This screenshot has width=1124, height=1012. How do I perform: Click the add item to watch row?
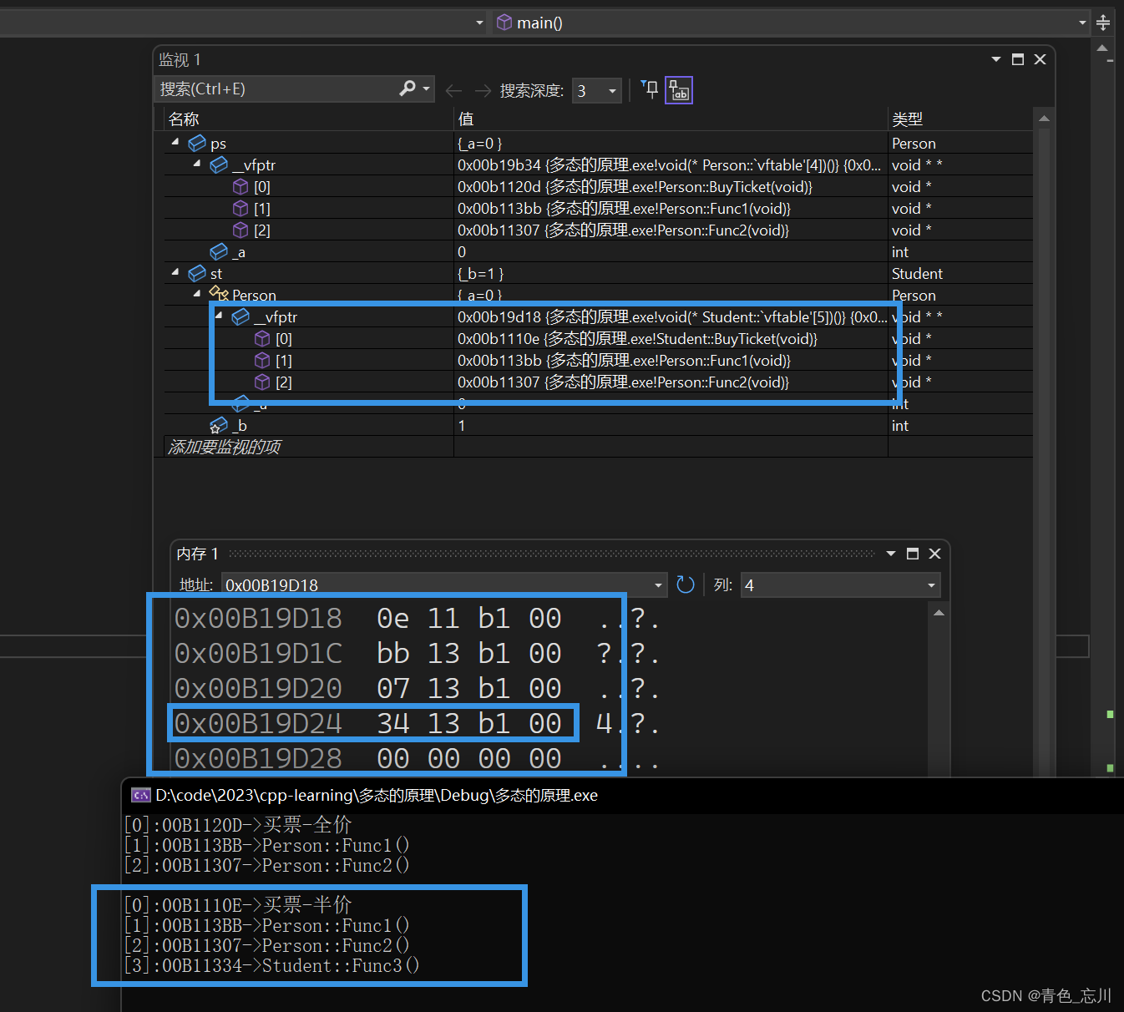598,447
